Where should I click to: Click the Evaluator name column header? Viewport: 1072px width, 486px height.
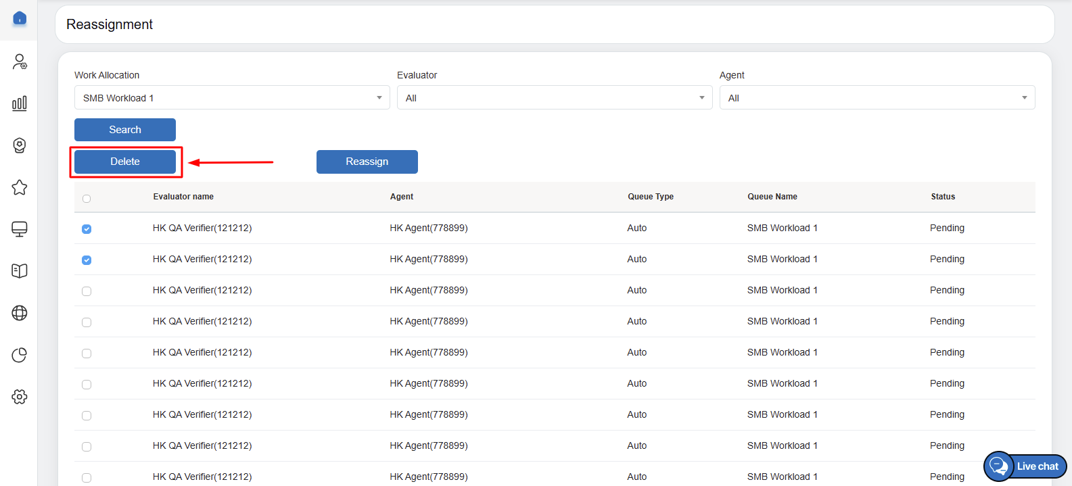(183, 197)
